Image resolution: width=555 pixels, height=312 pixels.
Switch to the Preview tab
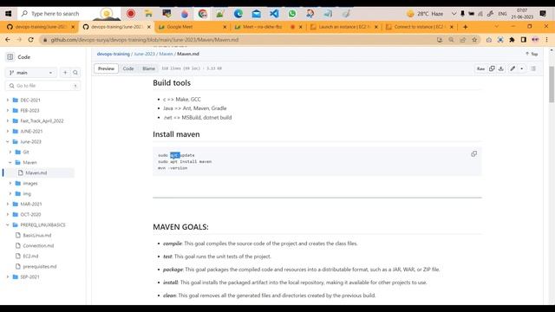(106, 68)
